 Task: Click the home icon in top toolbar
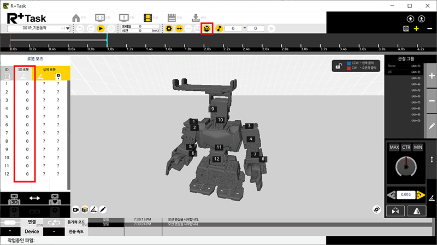(77, 17)
